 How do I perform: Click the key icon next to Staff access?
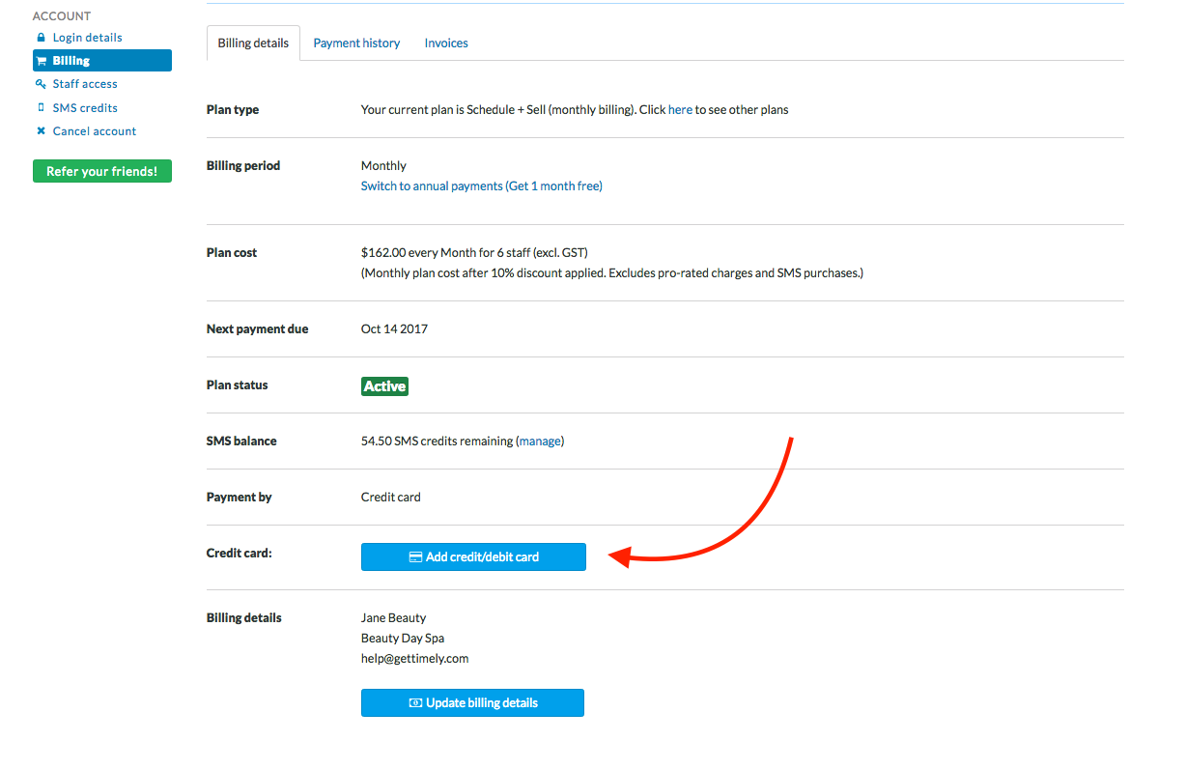[x=41, y=83]
